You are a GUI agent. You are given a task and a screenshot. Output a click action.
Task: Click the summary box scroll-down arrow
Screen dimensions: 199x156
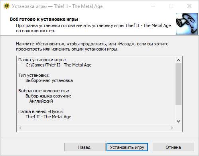pyautogui.click(x=178, y=121)
